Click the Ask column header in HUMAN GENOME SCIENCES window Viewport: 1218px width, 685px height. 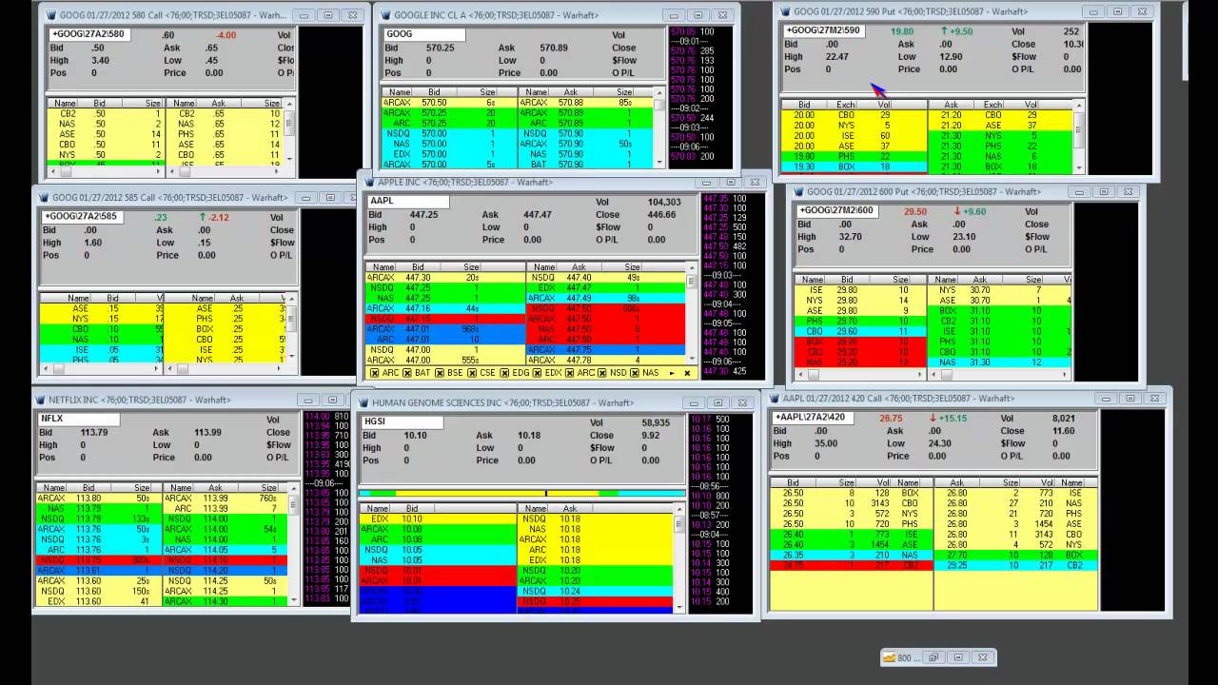tap(570, 509)
